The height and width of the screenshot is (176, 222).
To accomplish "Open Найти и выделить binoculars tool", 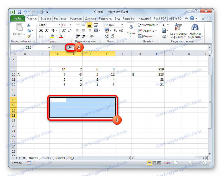I will (x=195, y=31).
